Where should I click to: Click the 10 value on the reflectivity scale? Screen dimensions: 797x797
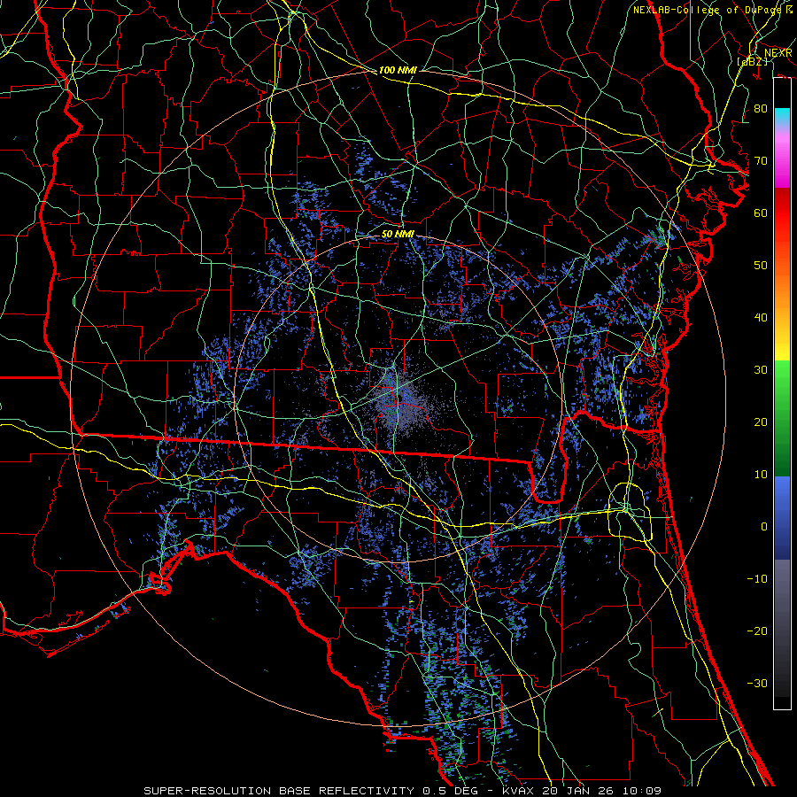pyautogui.click(x=761, y=475)
